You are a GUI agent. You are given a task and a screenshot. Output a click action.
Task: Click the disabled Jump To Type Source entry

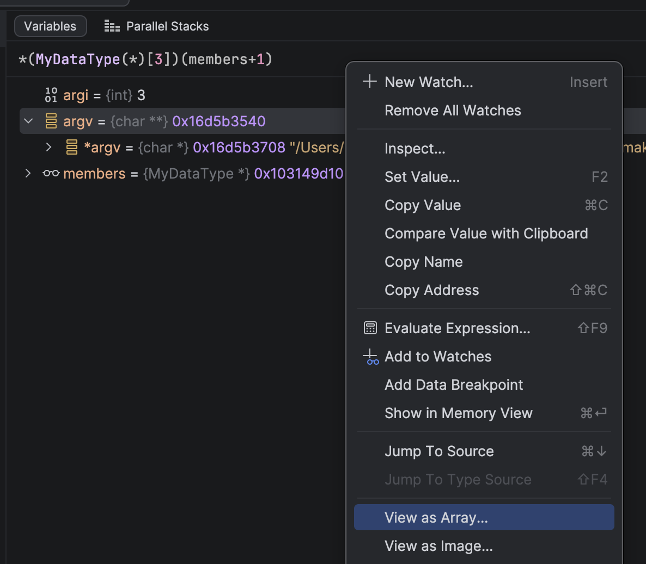[484, 480]
